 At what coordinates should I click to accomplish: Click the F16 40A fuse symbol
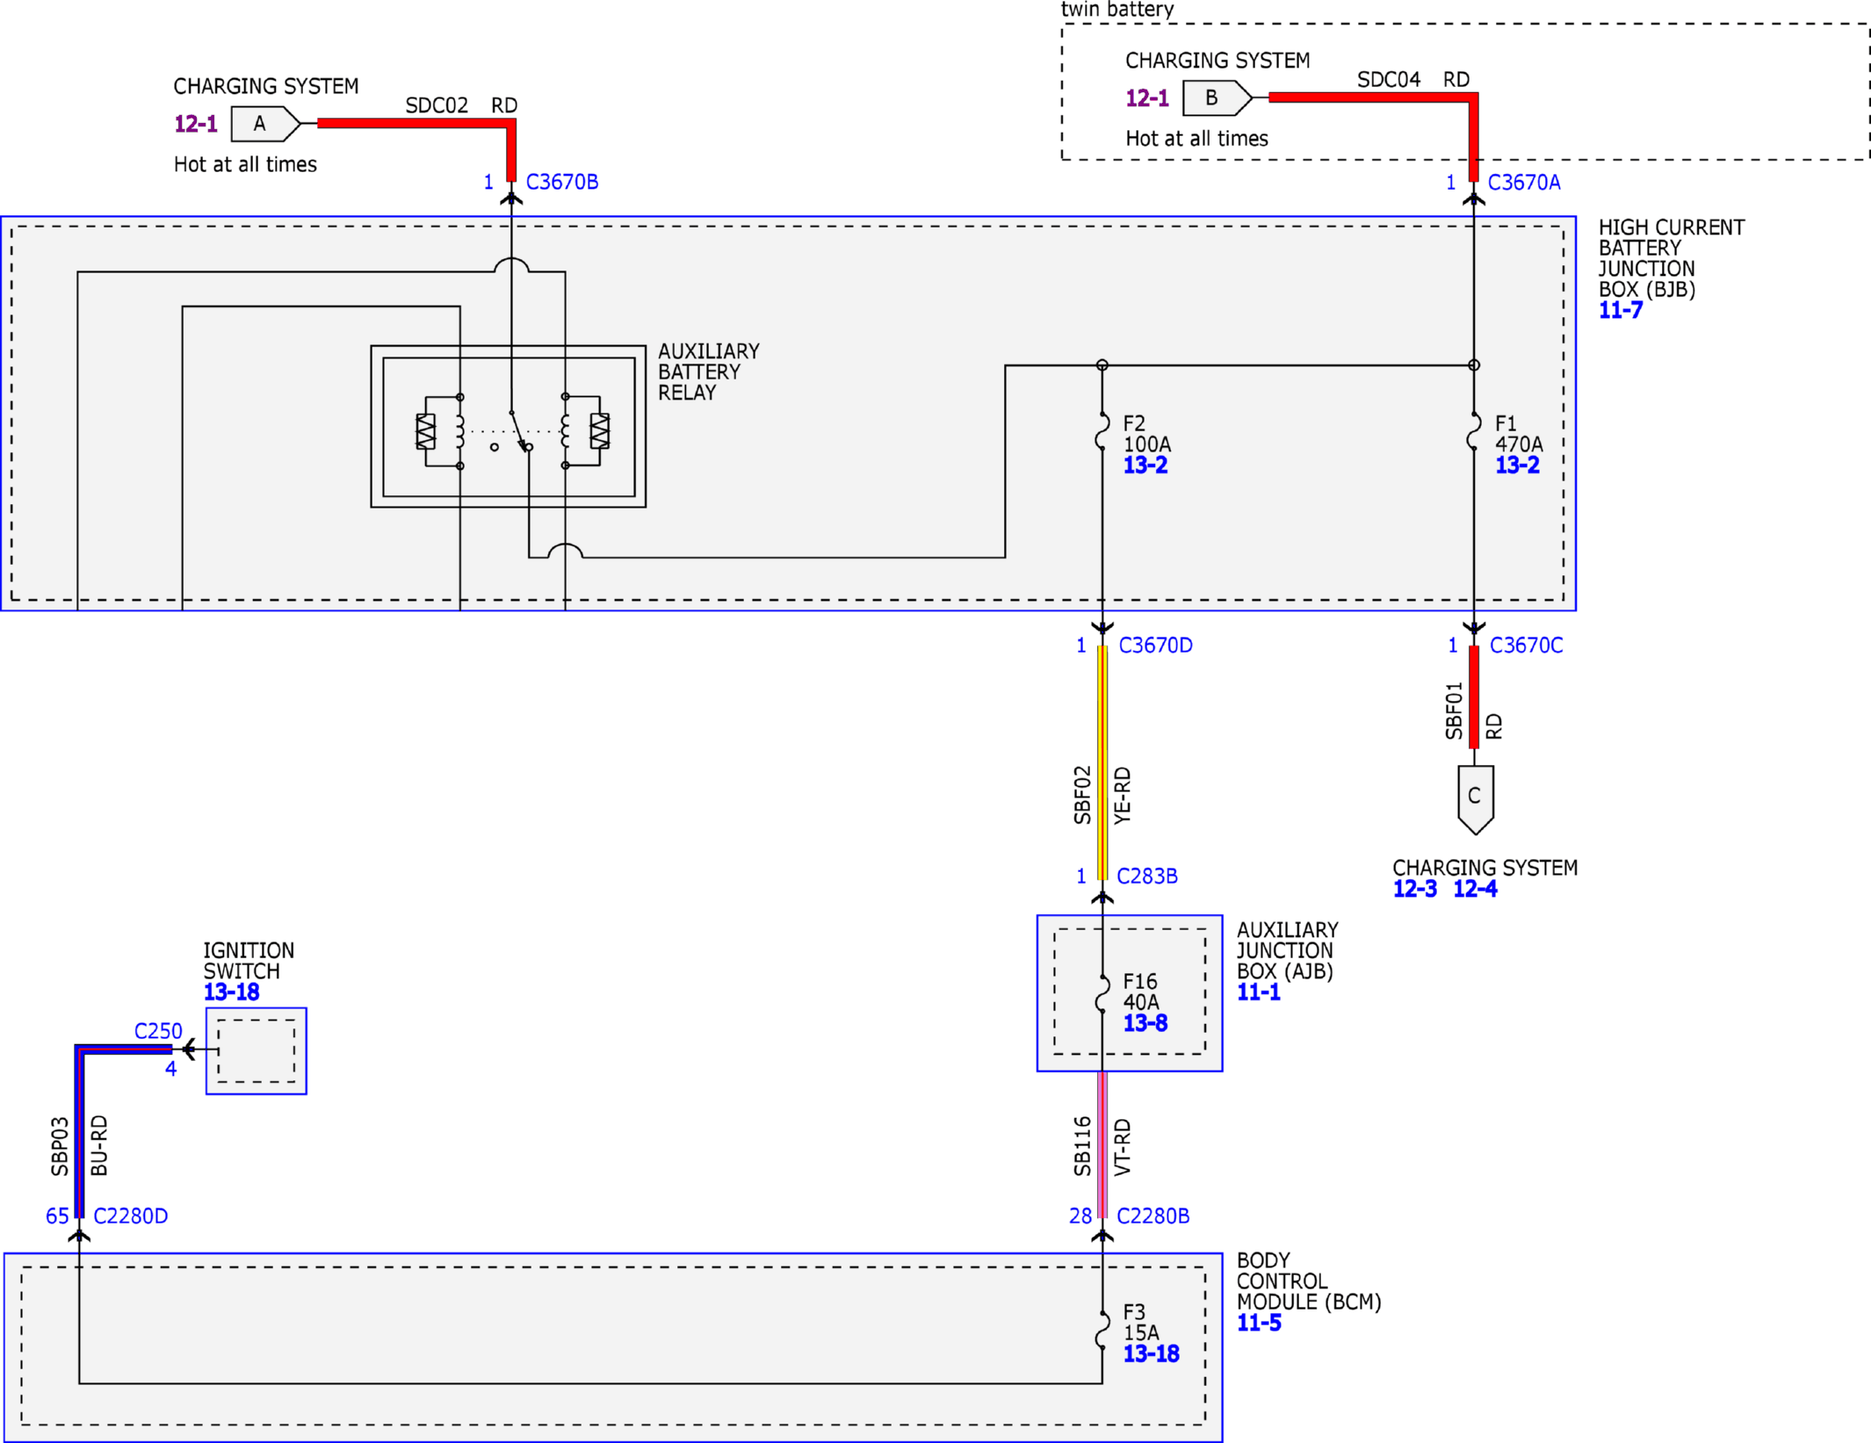pos(1102,993)
